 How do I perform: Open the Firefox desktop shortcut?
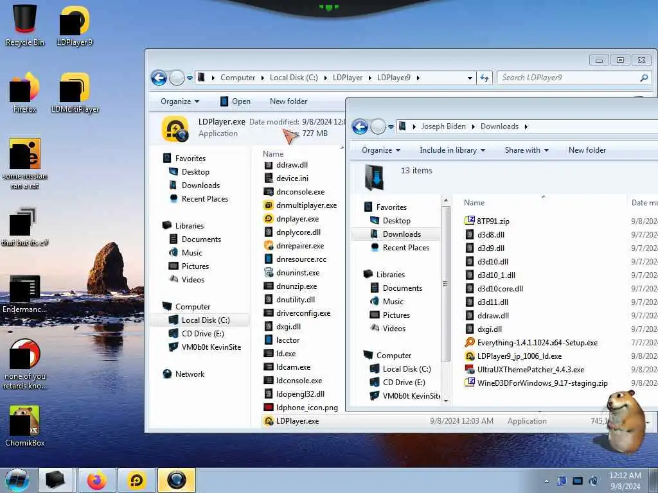tap(25, 92)
